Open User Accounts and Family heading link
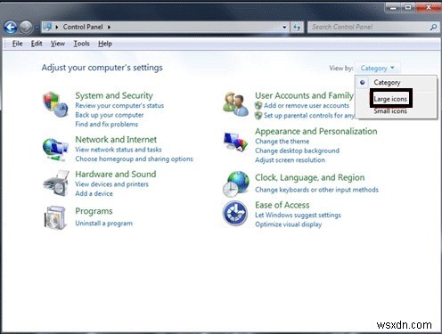442x334 pixels. point(305,95)
